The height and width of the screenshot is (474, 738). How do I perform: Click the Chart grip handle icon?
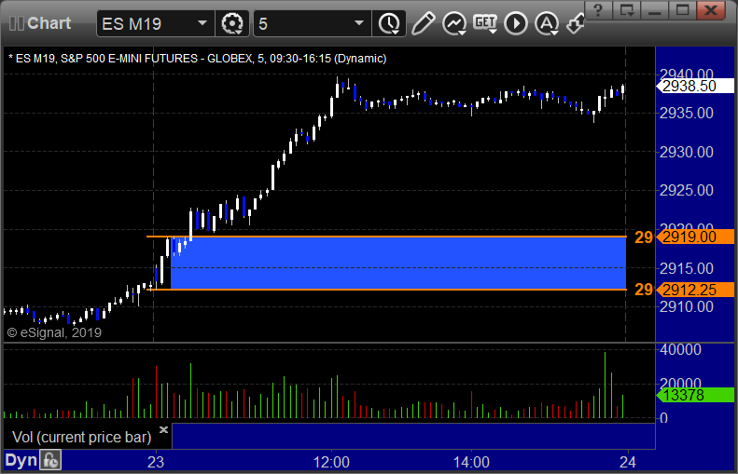click(16, 23)
